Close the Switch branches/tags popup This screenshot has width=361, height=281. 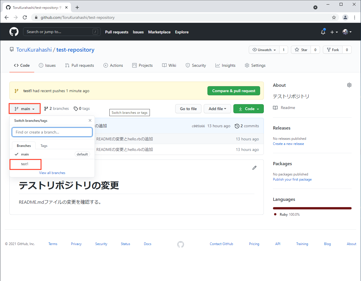(x=90, y=120)
